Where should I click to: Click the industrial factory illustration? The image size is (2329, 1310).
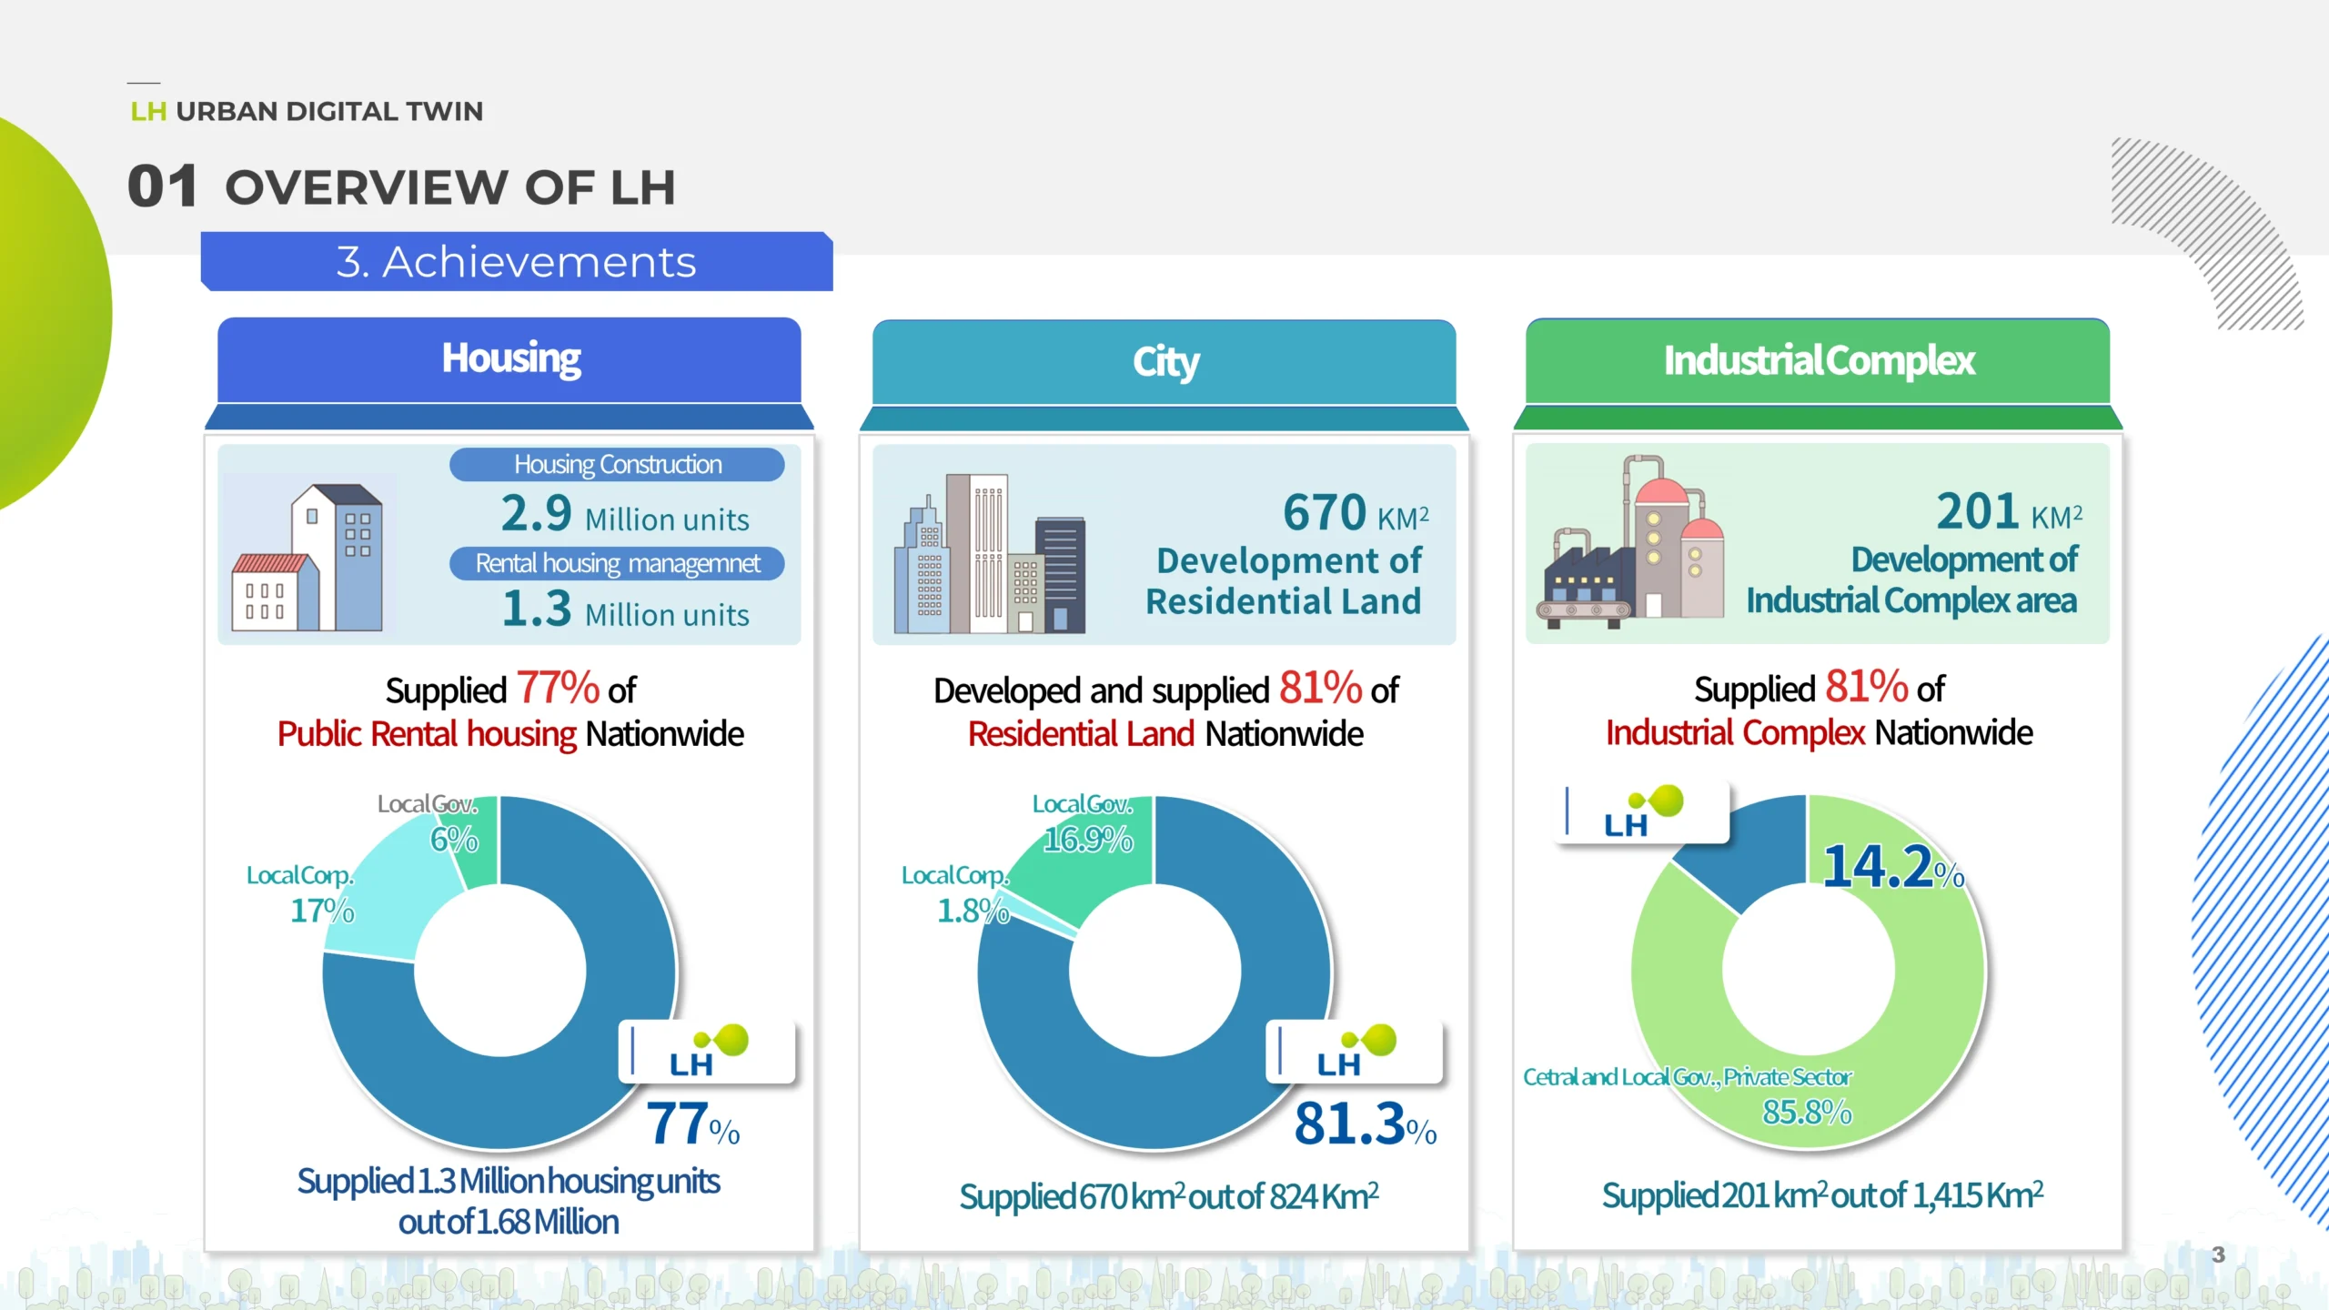click(x=1630, y=542)
